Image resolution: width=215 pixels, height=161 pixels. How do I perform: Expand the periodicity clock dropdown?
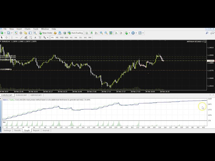[x=136, y=33]
